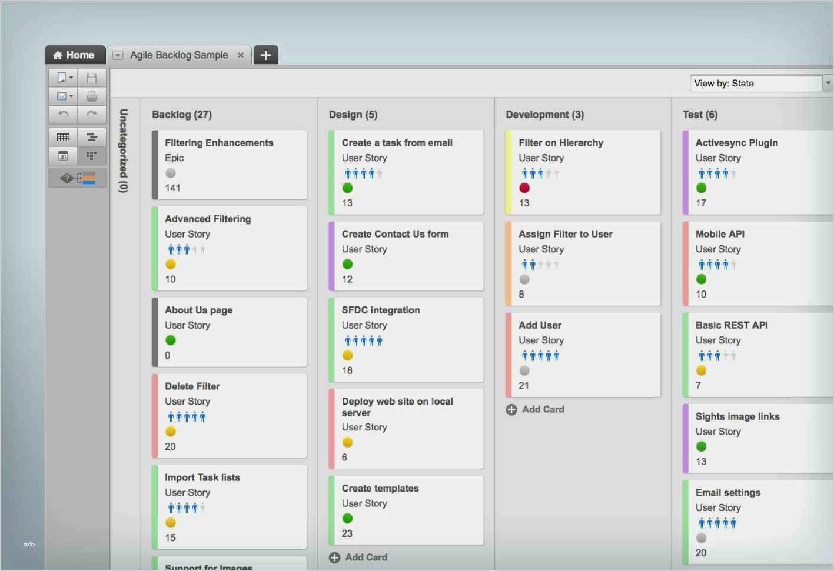This screenshot has width=834, height=571.
Task: Click the Print toolbar icon
Action: (x=91, y=96)
